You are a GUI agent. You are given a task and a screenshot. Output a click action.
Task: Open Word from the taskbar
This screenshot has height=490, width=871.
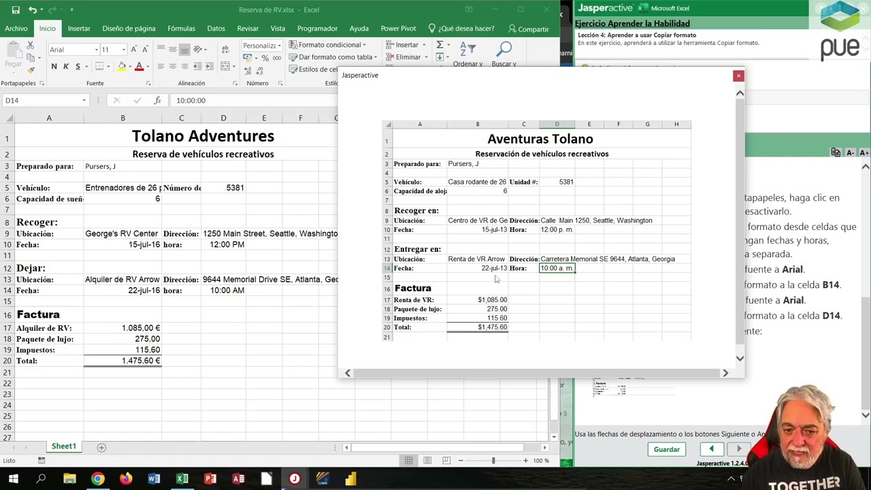click(x=154, y=479)
